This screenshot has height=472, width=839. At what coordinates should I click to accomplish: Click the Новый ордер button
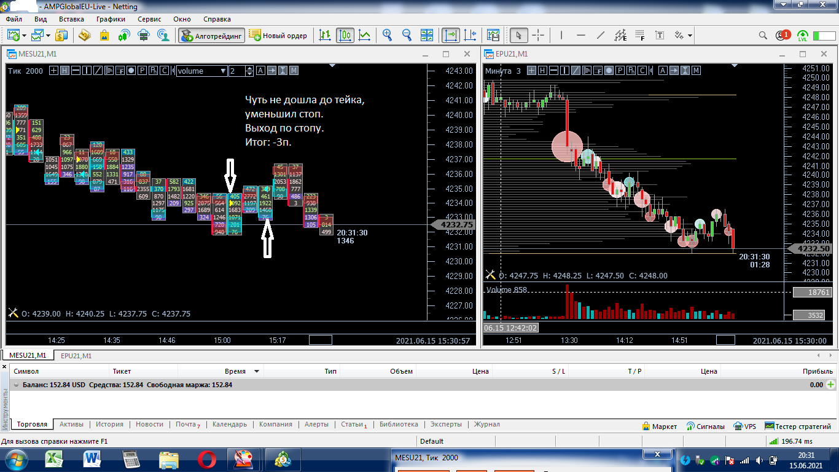(278, 36)
